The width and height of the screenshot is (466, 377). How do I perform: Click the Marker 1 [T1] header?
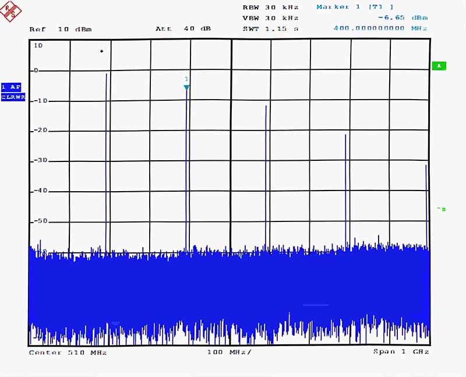coord(355,7)
